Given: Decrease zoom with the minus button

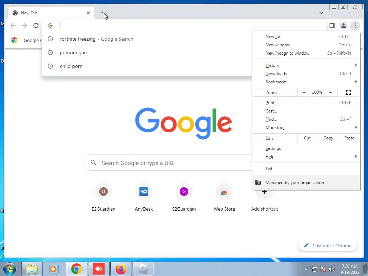Looking at the screenshot, I should coord(304,92).
